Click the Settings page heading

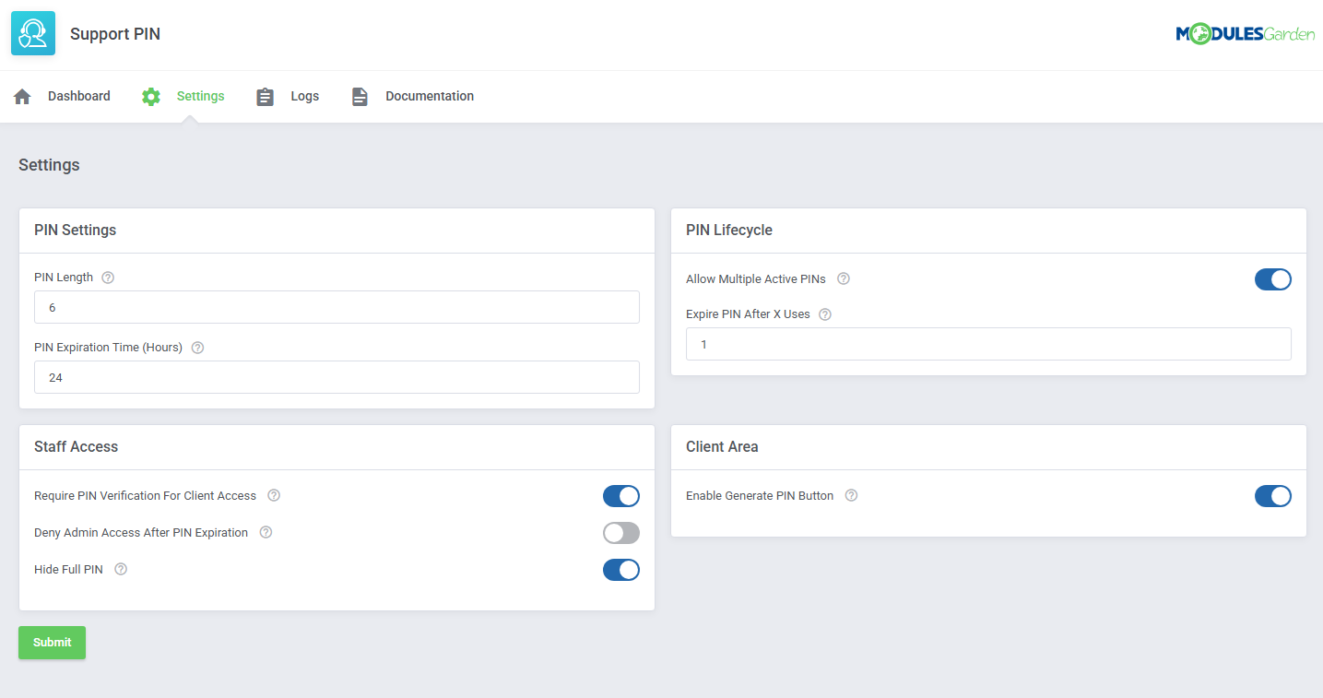[49, 165]
